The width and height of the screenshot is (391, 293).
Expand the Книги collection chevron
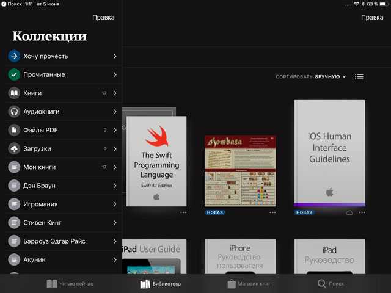coord(115,93)
